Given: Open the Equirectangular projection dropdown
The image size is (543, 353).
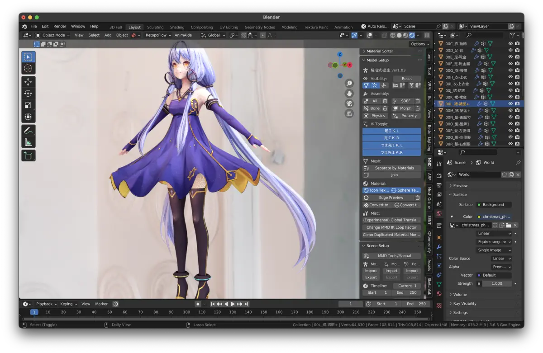Looking at the screenshot, I should [x=495, y=242].
